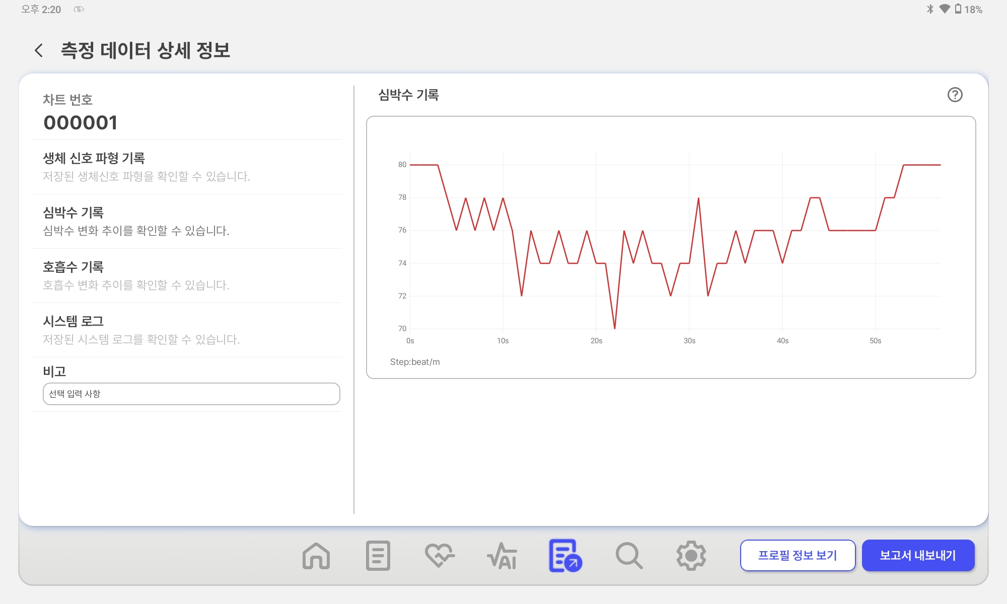
Task: Select the 심박수 기록 list entry
Action: [x=186, y=221]
